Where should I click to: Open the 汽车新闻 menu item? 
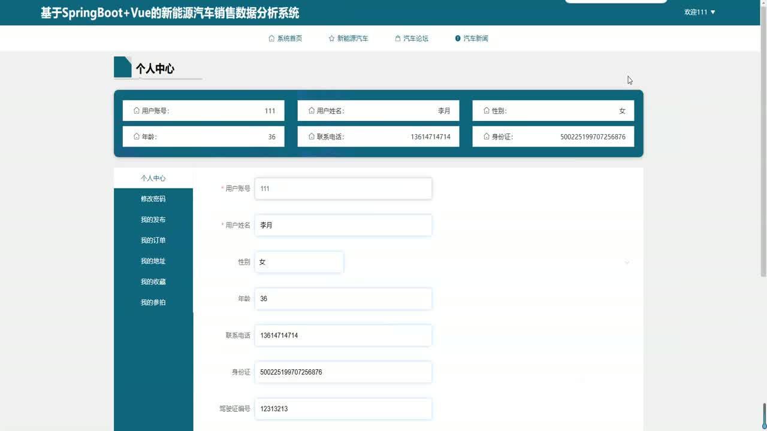pyautogui.click(x=472, y=38)
